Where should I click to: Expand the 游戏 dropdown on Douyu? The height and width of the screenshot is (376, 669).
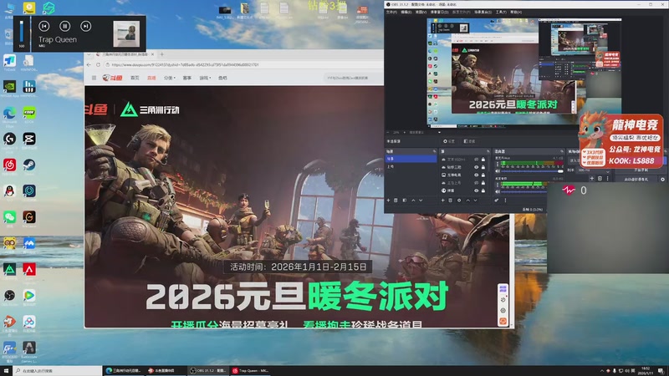pos(205,78)
